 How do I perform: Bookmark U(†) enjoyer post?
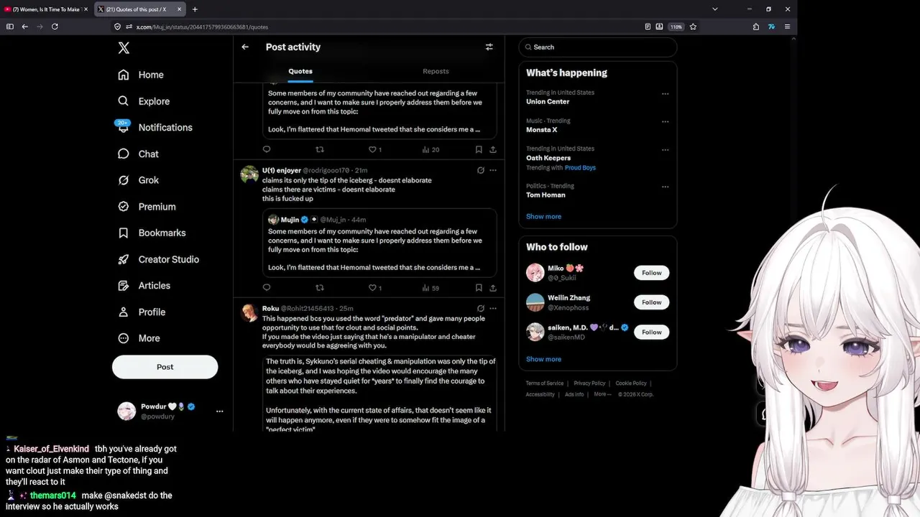pyautogui.click(x=479, y=287)
